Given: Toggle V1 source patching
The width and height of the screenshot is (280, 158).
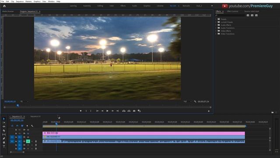Looking at the screenshot, I should tap(12, 137).
